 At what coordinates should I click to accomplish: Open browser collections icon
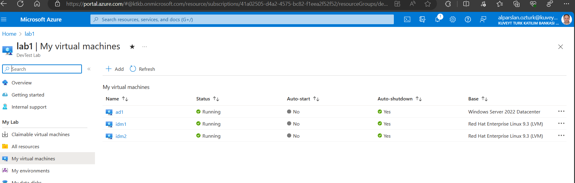pos(516,4)
